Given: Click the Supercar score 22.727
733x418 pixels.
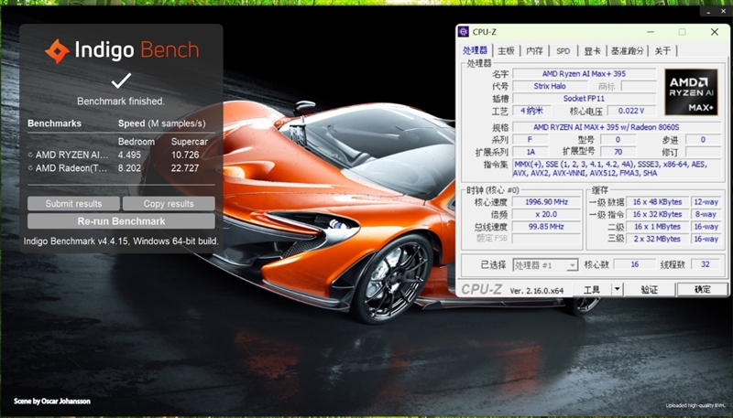Looking at the screenshot, I should (185, 168).
